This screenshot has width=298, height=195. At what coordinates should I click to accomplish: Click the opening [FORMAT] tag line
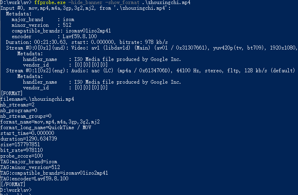click(x=11, y=93)
